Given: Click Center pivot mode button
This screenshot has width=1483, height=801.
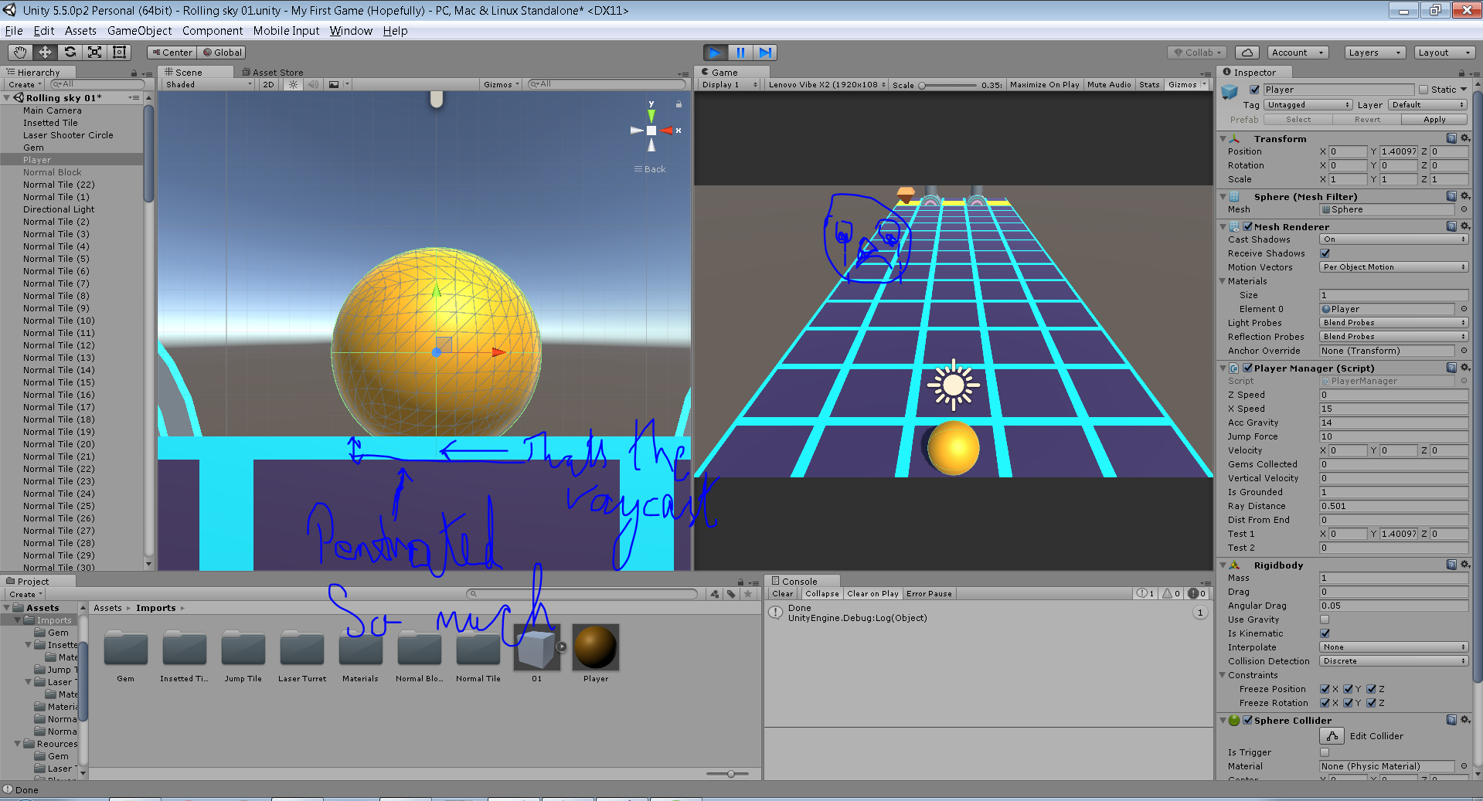Looking at the screenshot, I should pos(172,53).
